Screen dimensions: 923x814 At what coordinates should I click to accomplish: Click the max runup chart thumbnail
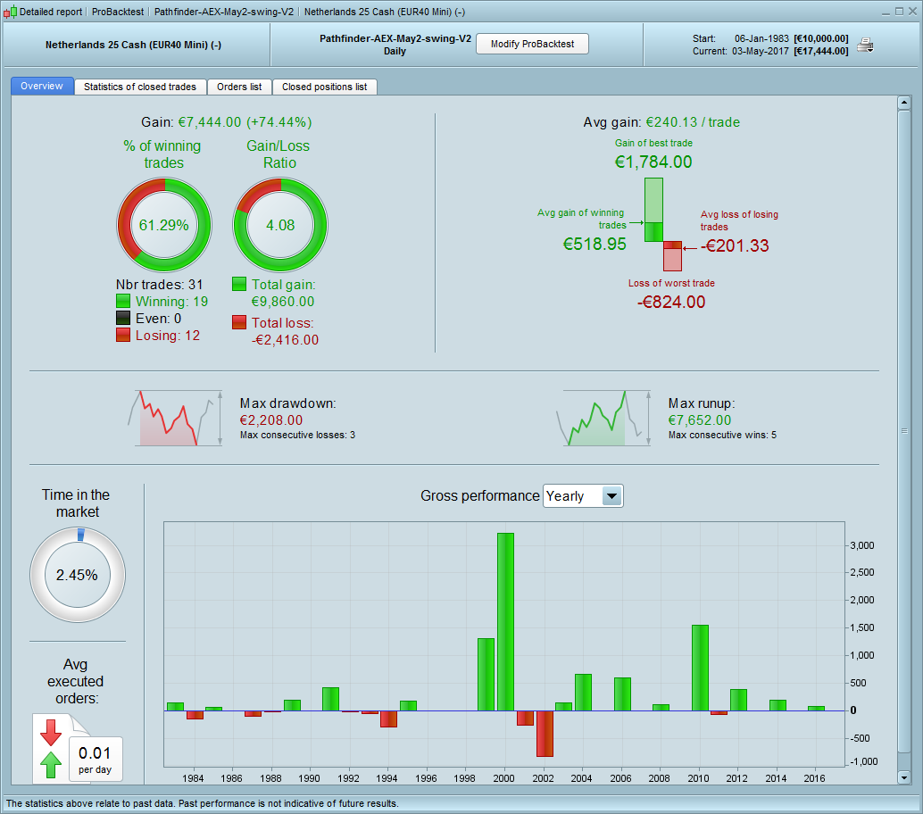pos(604,418)
